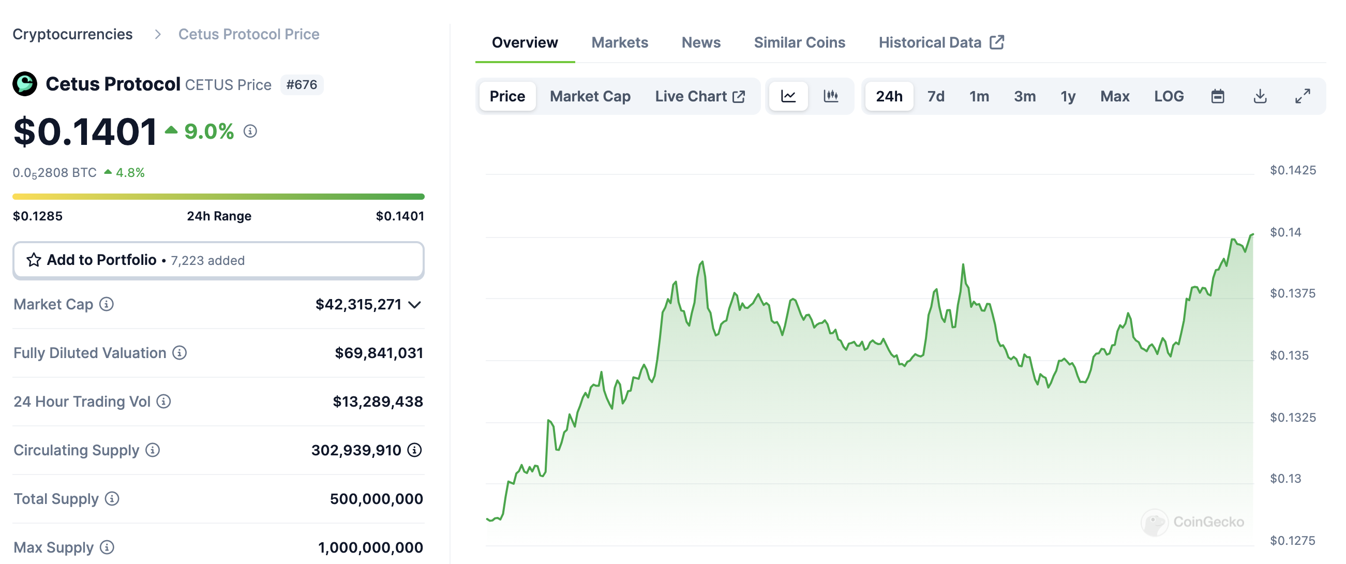Open Max Supply info icon
This screenshot has width=1346, height=564.
(x=107, y=547)
